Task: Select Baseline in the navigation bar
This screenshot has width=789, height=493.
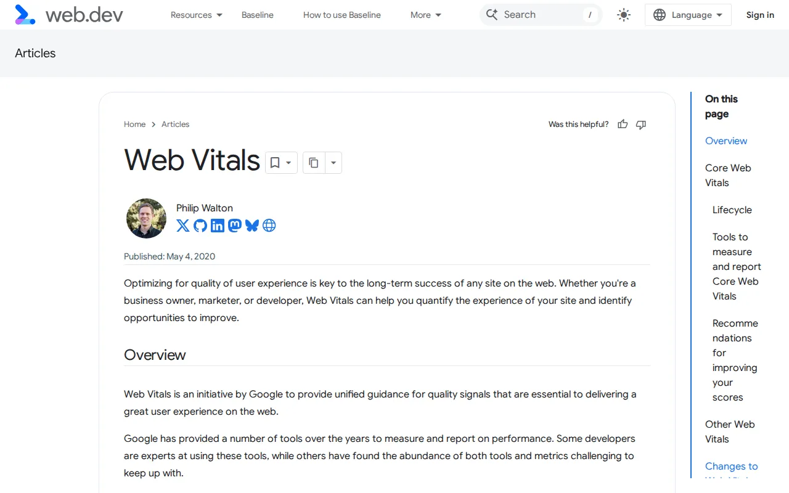Action: point(257,15)
